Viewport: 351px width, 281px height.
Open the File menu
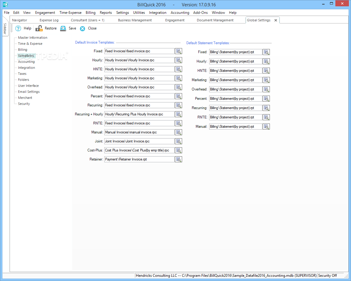click(x=7, y=13)
